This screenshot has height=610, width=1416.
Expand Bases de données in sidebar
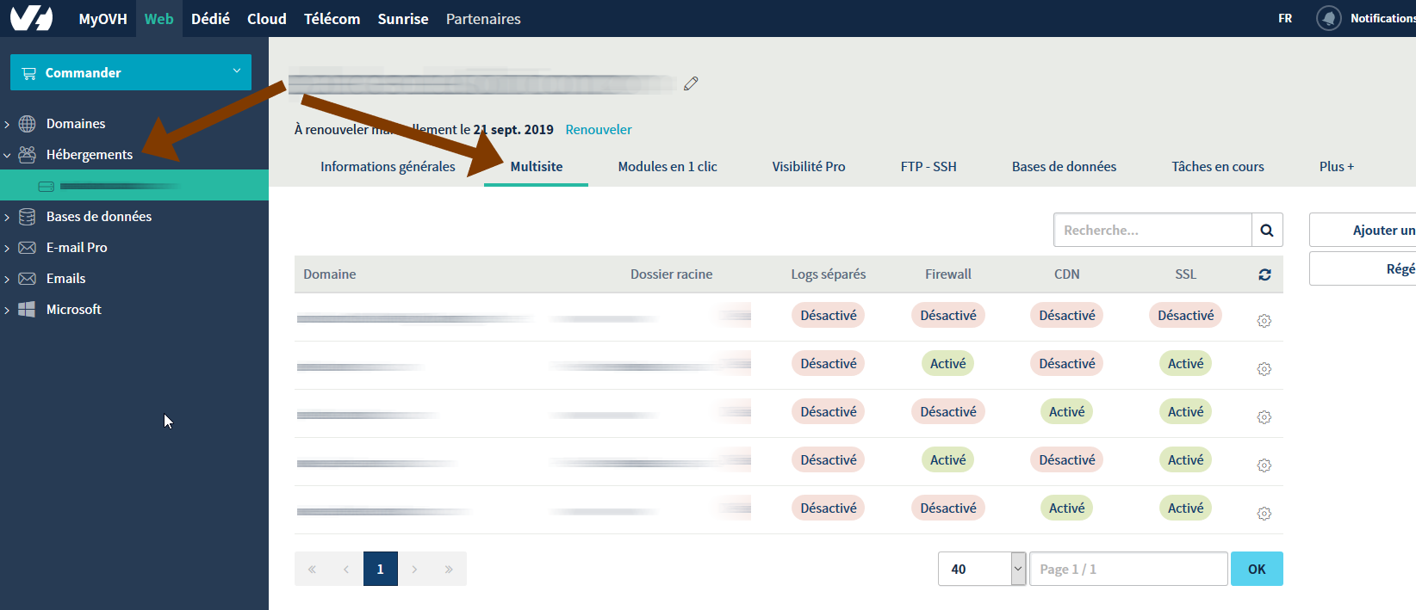(x=7, y=218)
